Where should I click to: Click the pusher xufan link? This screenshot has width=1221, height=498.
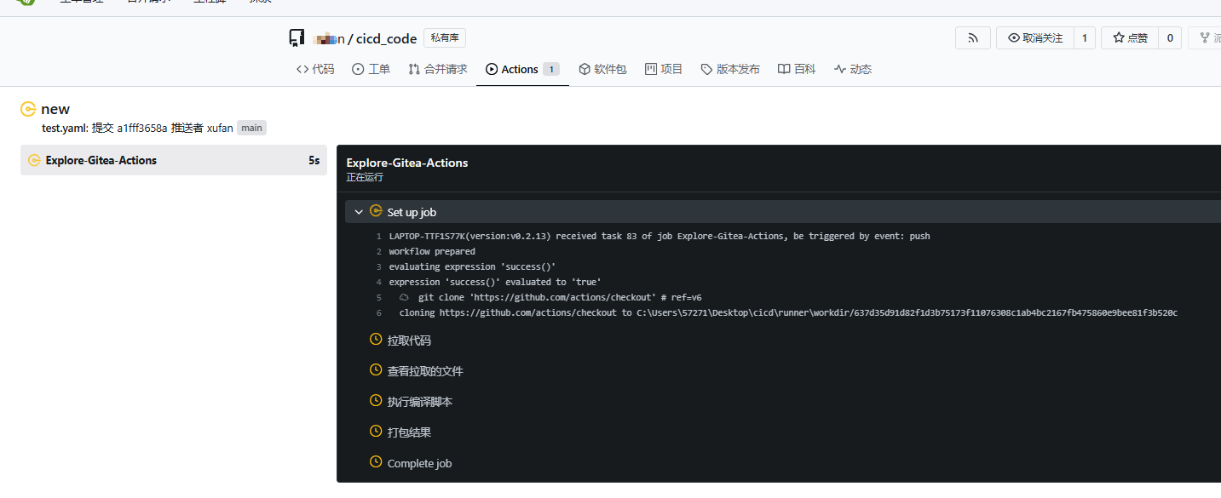click(x=220, y=128)
